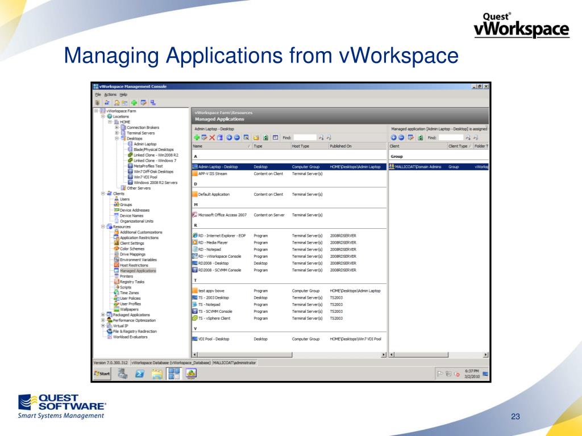Open properties of the selected managed application
The height and width of the screenshot is (436, 582).
[204, 137]
